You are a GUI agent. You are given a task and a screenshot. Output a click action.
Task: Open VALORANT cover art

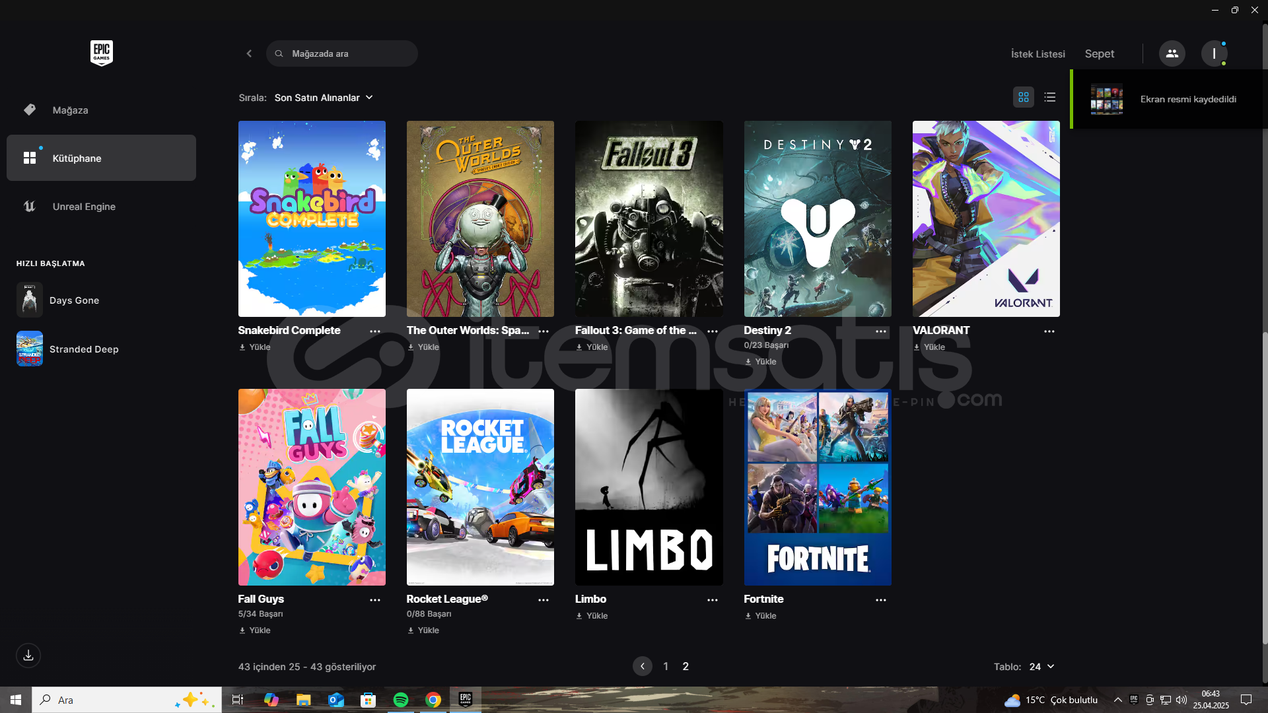[x=986, y=219]
